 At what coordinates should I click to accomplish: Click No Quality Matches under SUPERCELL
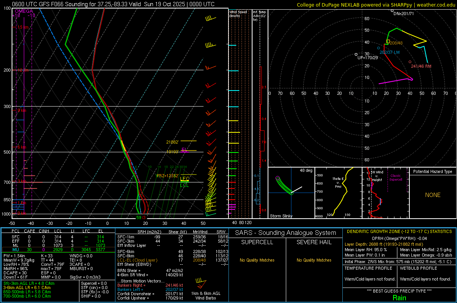coord(257,260)
